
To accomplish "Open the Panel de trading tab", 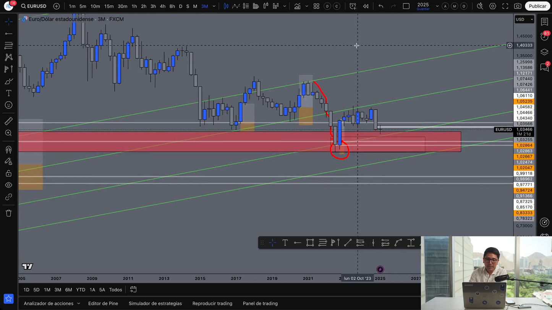I will coord(260,304).
